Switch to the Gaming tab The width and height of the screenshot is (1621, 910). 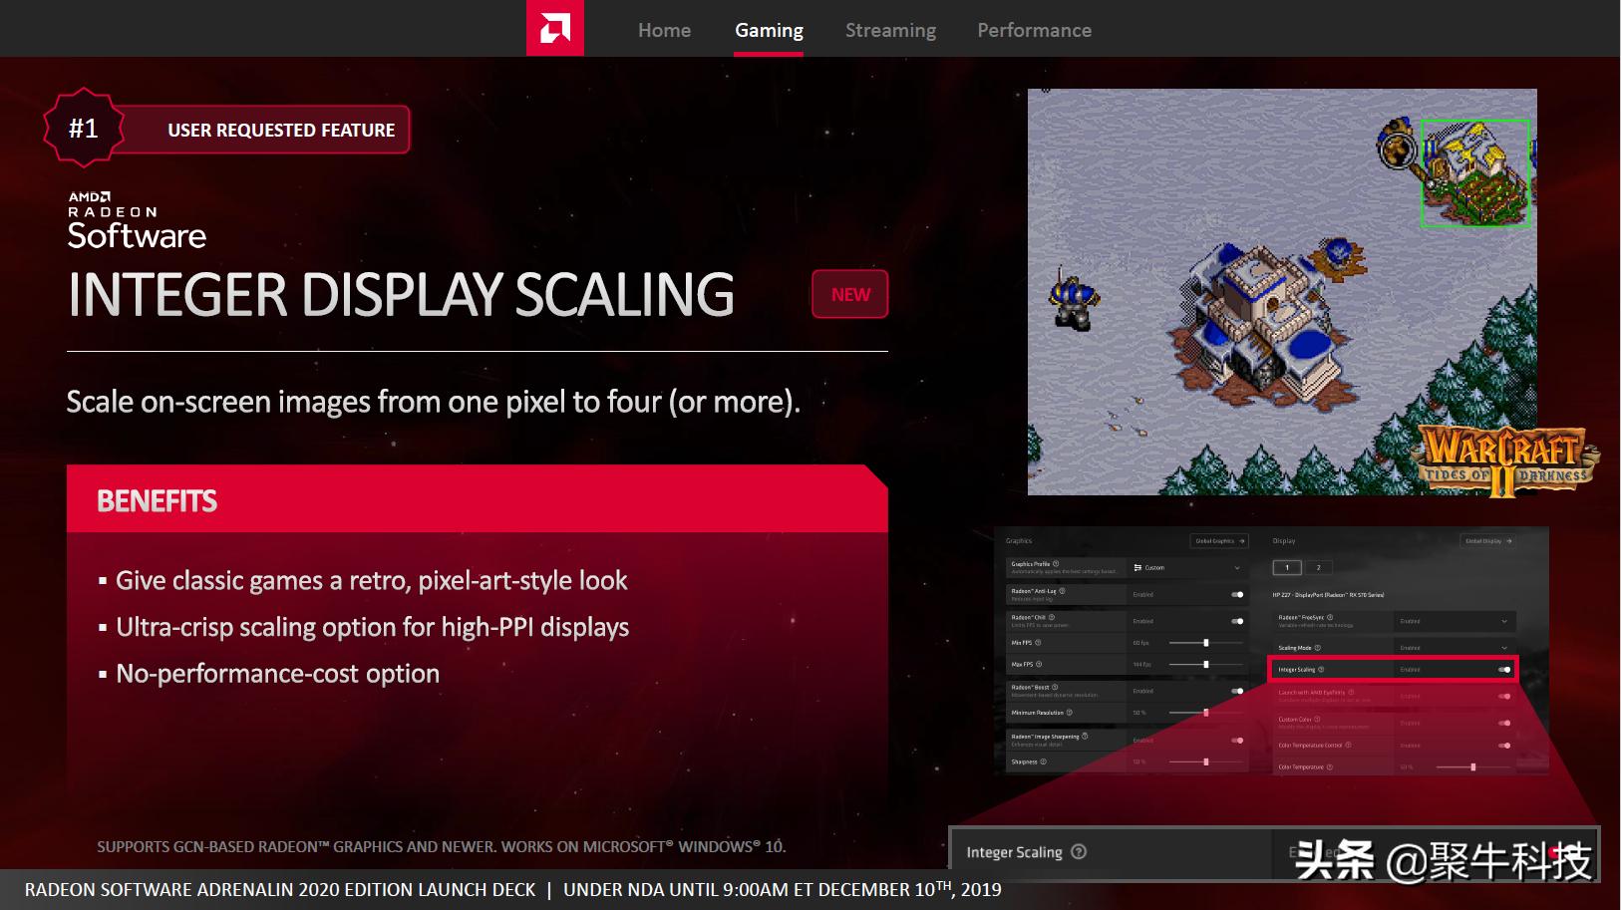[769, 30]
